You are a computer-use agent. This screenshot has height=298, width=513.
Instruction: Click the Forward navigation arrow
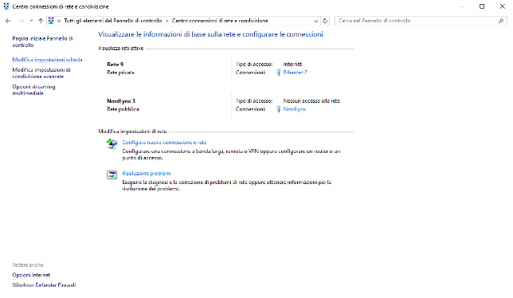click(21, 21)
